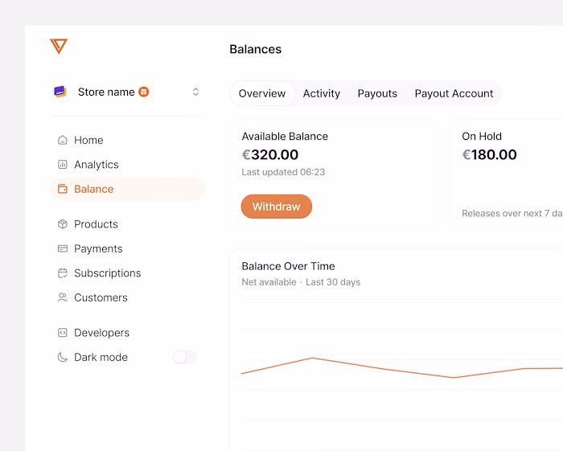Select the Overview tab
This screenshot has width=563, height=451.
pos(262,93)
